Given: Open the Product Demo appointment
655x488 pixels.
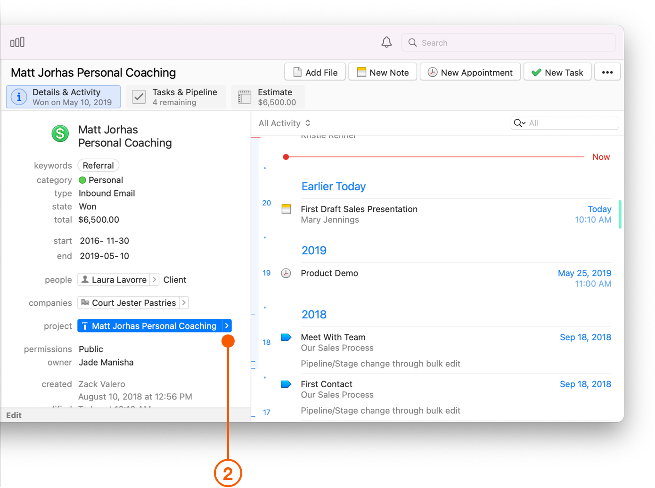Looking at the screenshot, I should point(329,273).
